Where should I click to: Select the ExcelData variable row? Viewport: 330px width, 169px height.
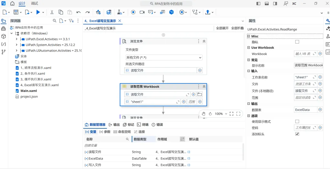pos(163,159)
